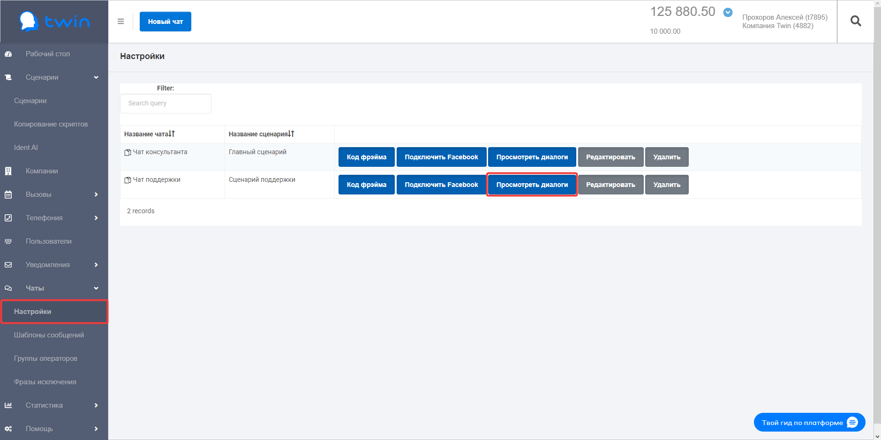This screenshot has width=881, height=440.
Task: Подключить Facebook for Чат поддержки
Action: coord(442,185)
